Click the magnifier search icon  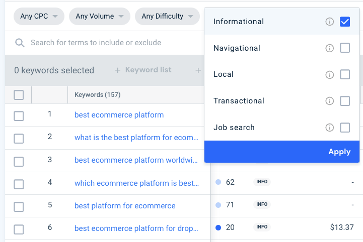pyautogui.click(x=20, y=43)
